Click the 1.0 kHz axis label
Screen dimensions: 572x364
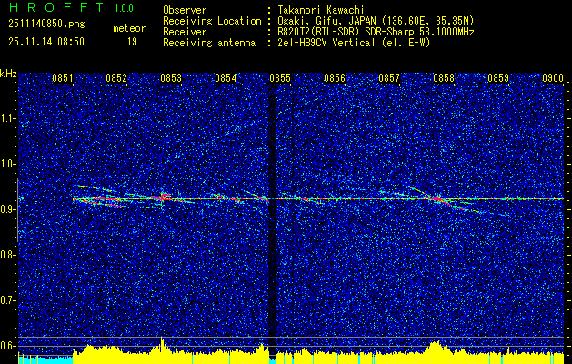click(x=7, y=164)
